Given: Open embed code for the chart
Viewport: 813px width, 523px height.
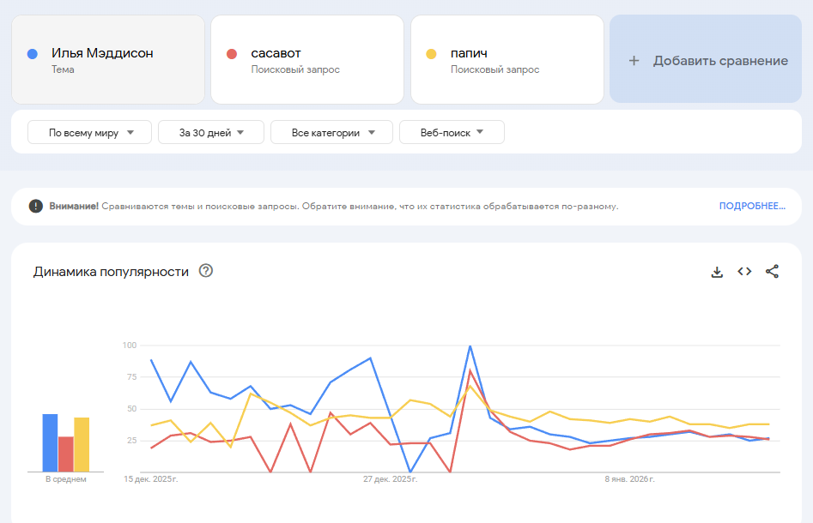Looking at the screenshot, I should tap(744, 272).
